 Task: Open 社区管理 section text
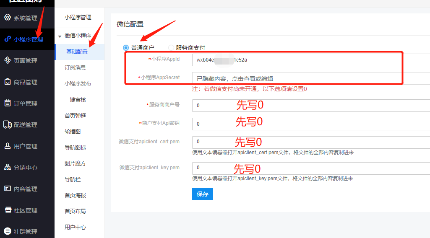point(26,210)
